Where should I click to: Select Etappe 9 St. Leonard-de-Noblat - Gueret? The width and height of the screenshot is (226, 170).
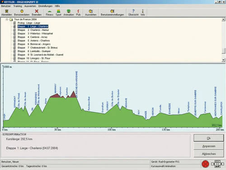point(40,55)
